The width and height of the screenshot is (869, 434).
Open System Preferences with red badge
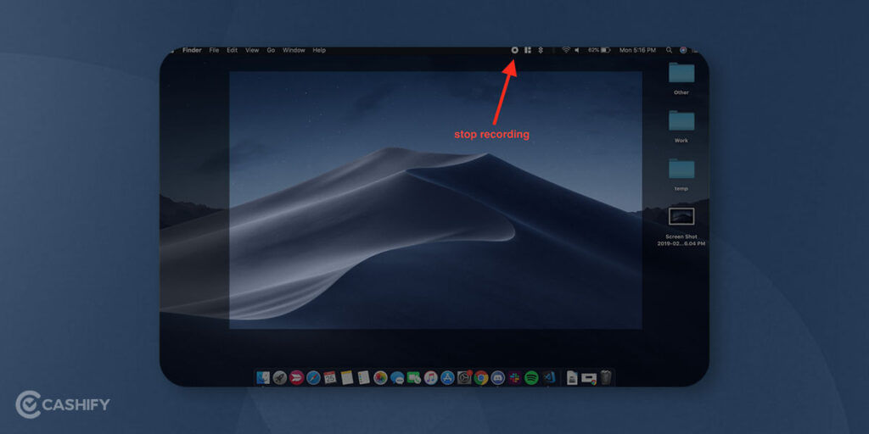coord(464,377)
